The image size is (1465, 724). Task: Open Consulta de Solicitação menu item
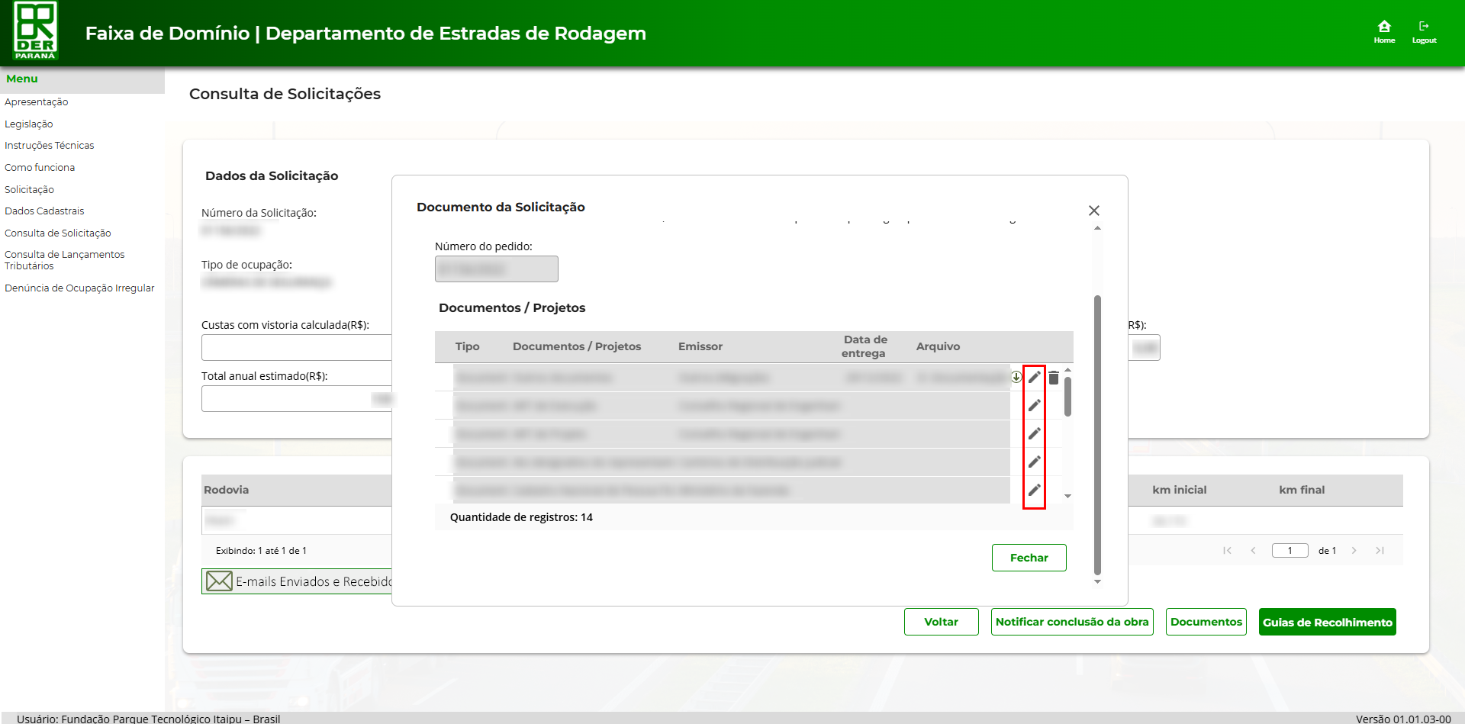(58, 233)
